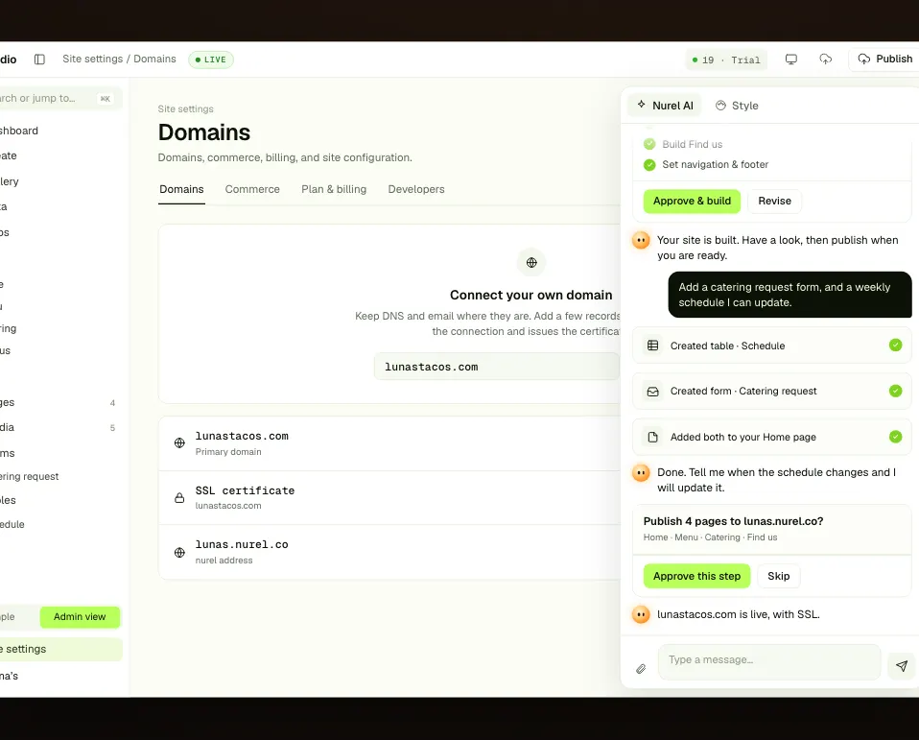The image size is (919, 740).
Task: Click the Publish button
Action: [x=884, y=60]
